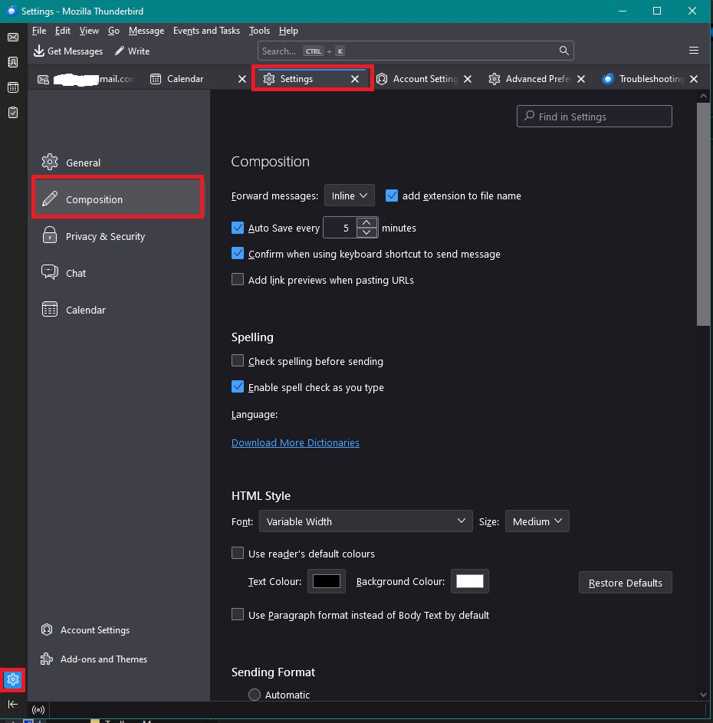Enable Check spelling before sending

point(238,361)
